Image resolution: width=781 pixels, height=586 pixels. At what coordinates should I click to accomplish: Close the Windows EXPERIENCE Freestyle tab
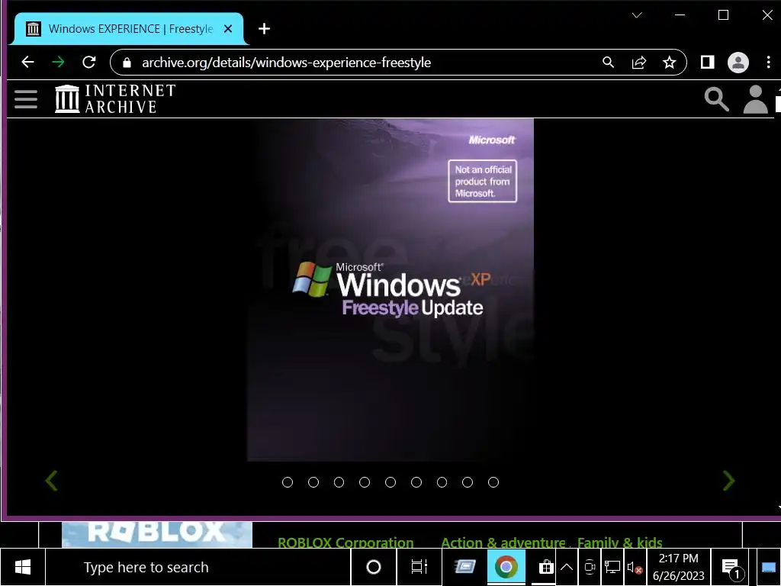(228, 29)
